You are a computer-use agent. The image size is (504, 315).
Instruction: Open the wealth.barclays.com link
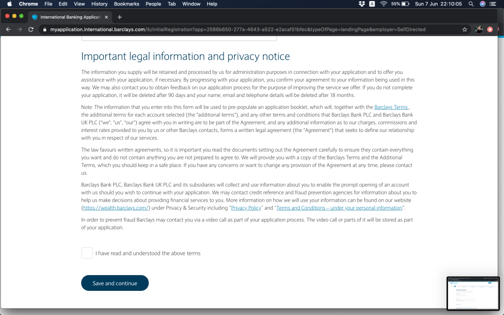click(115, 208)
